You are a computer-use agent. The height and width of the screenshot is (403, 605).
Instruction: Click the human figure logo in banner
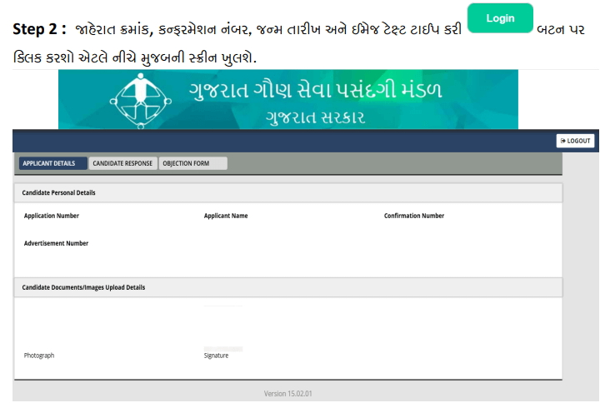click(140, 100)
